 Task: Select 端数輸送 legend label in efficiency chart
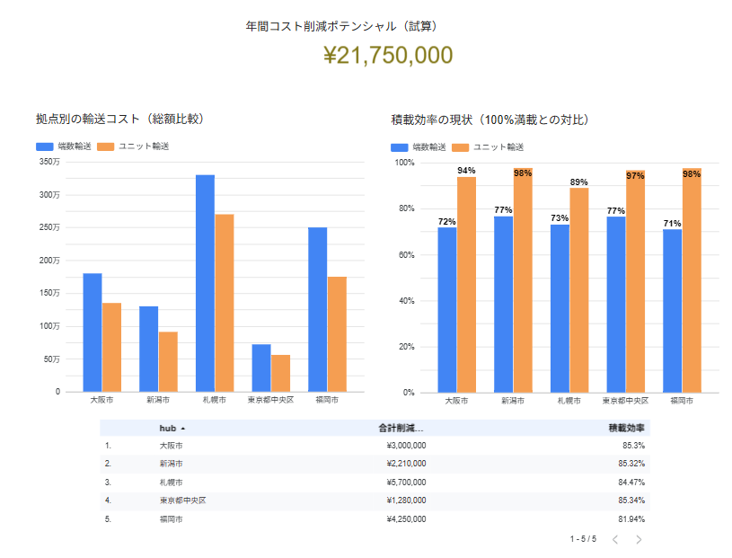click(x=428, y=147)
